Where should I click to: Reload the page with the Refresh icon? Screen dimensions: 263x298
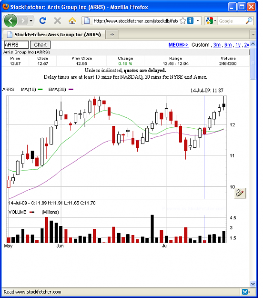(43, 21)
